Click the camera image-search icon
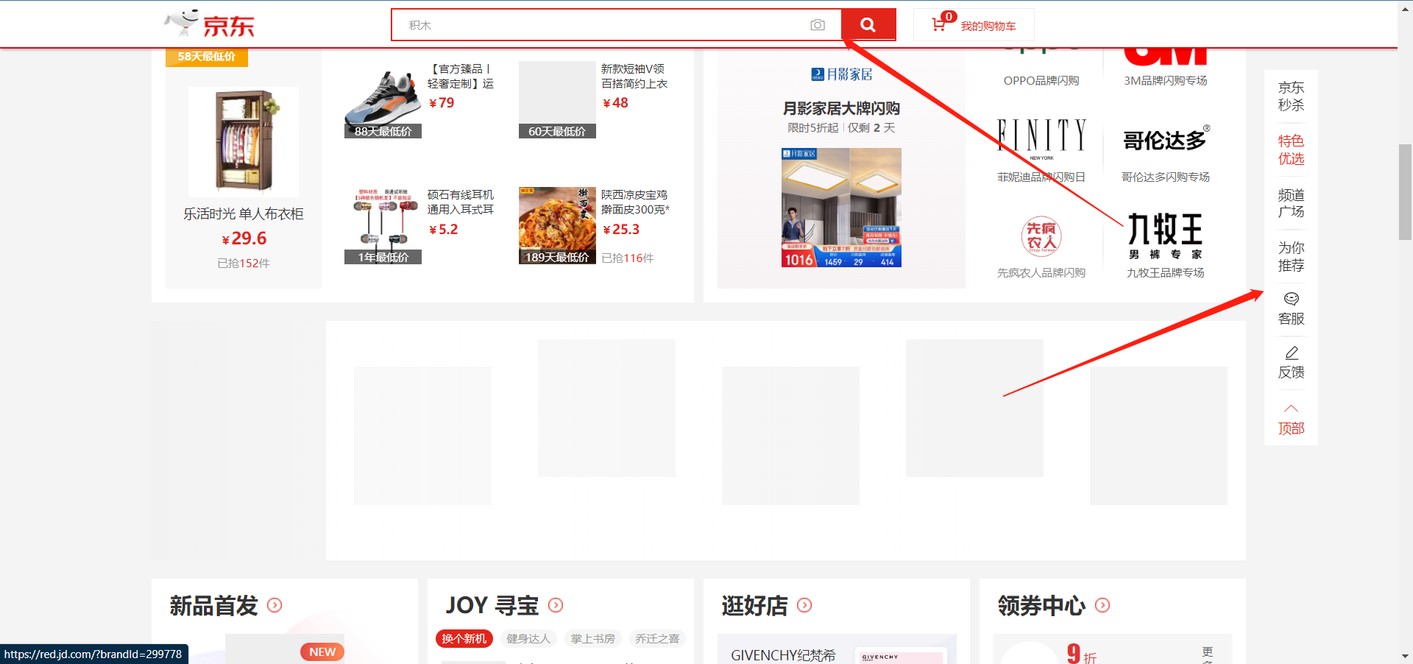 click(x=818, y=25)
